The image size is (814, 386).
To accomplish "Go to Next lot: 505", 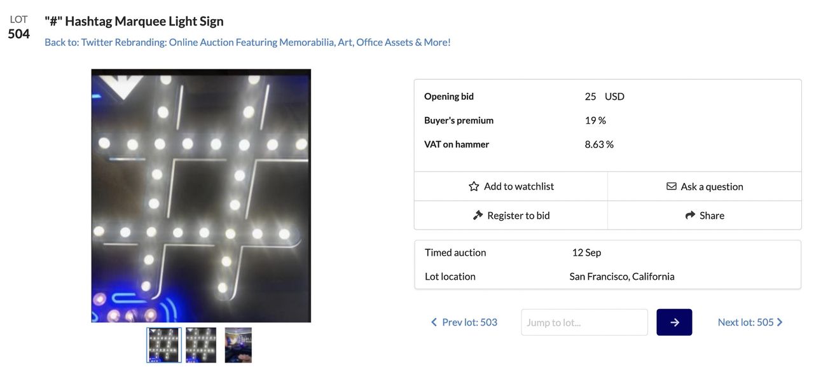I will pos(745,322).
